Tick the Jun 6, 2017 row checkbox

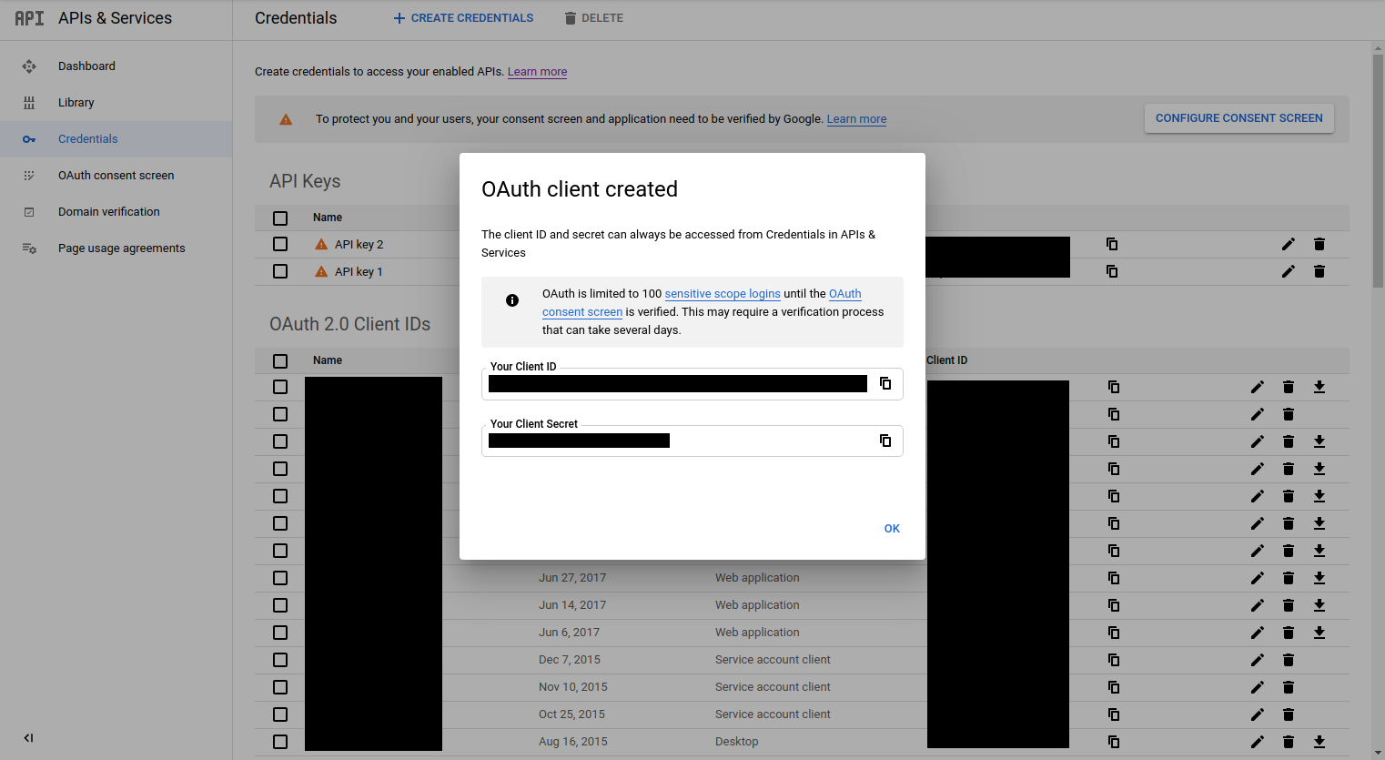point(280,633)
